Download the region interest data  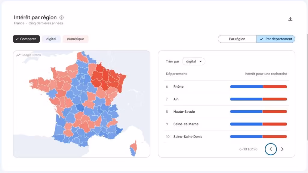click(290, 19)
